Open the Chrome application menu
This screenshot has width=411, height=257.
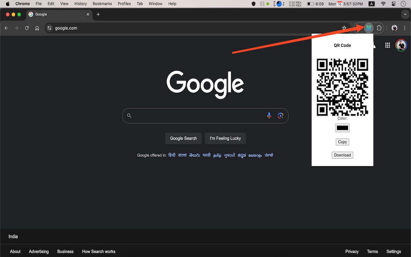pyautogui.click(x=22, y=4)
